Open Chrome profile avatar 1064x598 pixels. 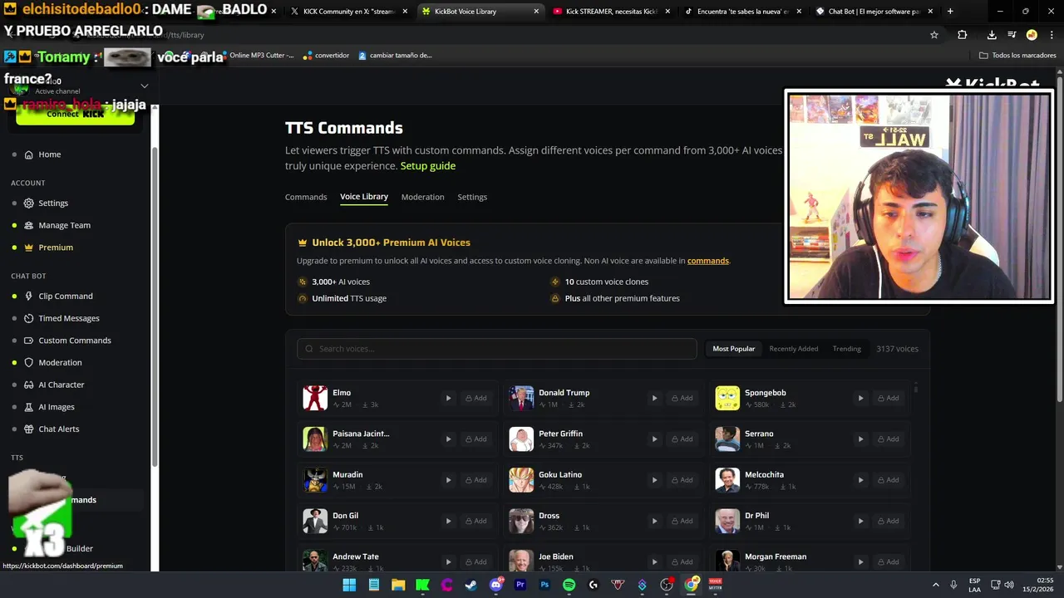pyautogui.click(x=1032, y=35)
